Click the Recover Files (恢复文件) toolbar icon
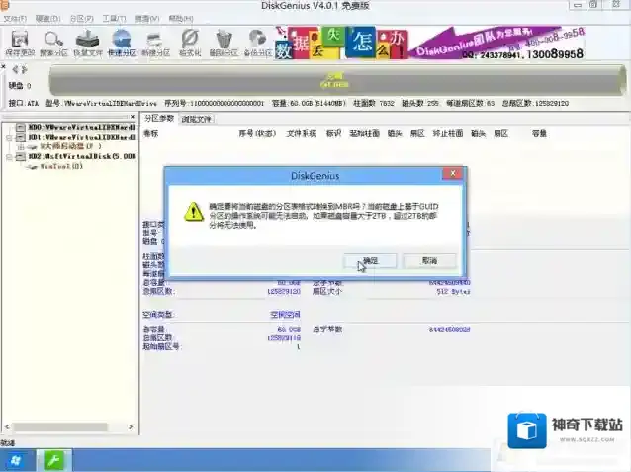 click(88, 41)
